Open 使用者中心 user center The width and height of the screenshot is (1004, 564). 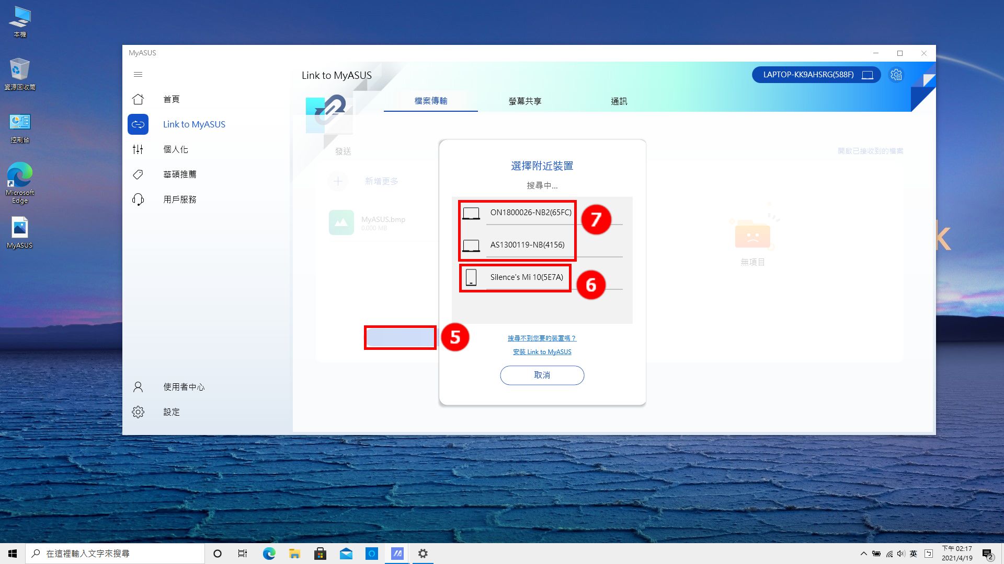[x=184, y=387]
